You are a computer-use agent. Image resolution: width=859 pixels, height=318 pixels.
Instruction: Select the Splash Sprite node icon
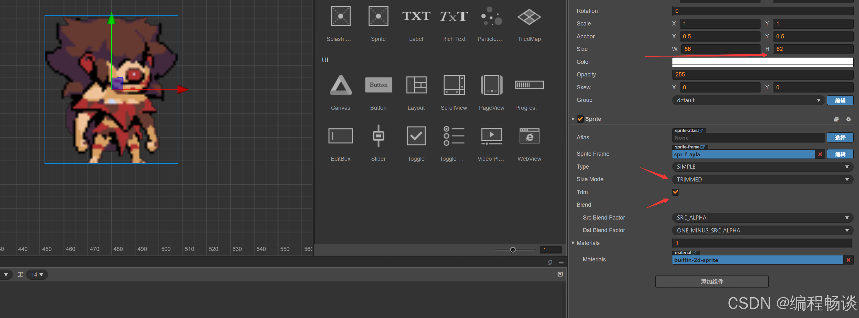[340, 16]
